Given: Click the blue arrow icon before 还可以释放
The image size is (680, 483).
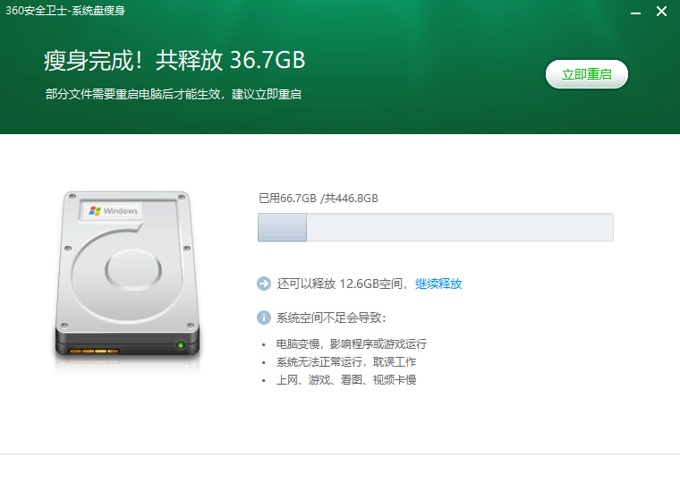Looking at the screenshot, I should coord(264,284).
